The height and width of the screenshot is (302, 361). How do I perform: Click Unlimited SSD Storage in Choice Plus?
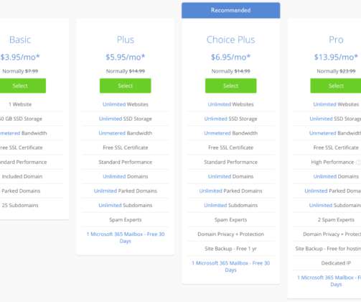230,119
